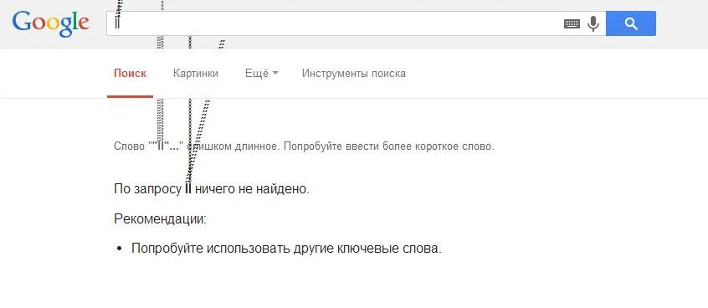
Task: Open the Google logo home link
Action: pyautogui.click(x=50, y=23)
